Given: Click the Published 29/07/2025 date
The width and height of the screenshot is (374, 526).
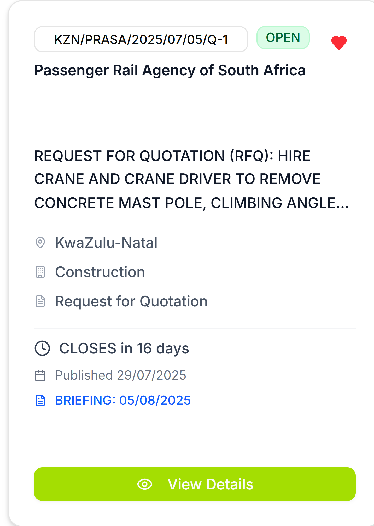Looking at the screenshot, I should (x=121, y=375).
